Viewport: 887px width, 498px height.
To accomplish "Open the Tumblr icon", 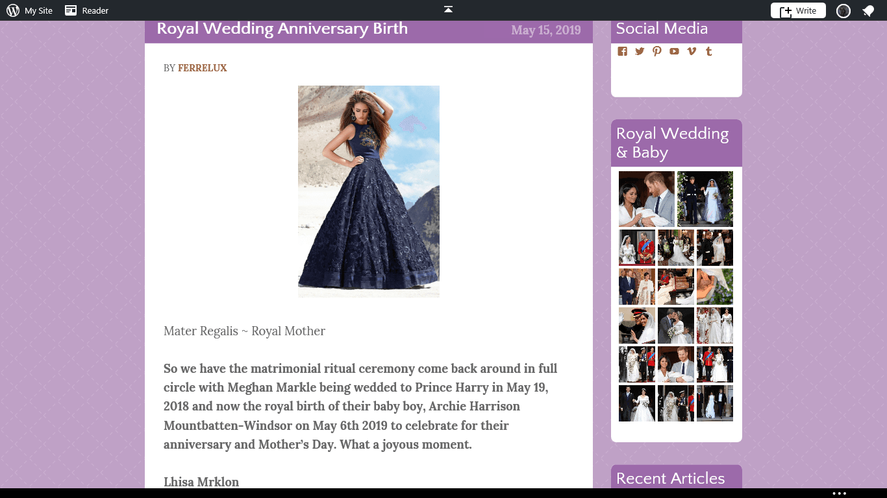I will (x=708, y=51).
